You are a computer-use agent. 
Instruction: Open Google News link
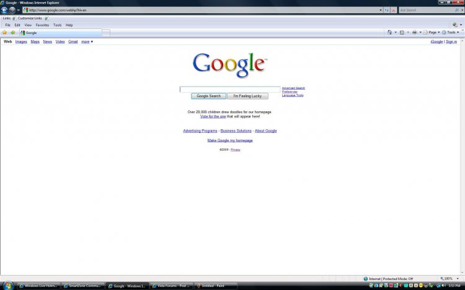pos(48,41)
